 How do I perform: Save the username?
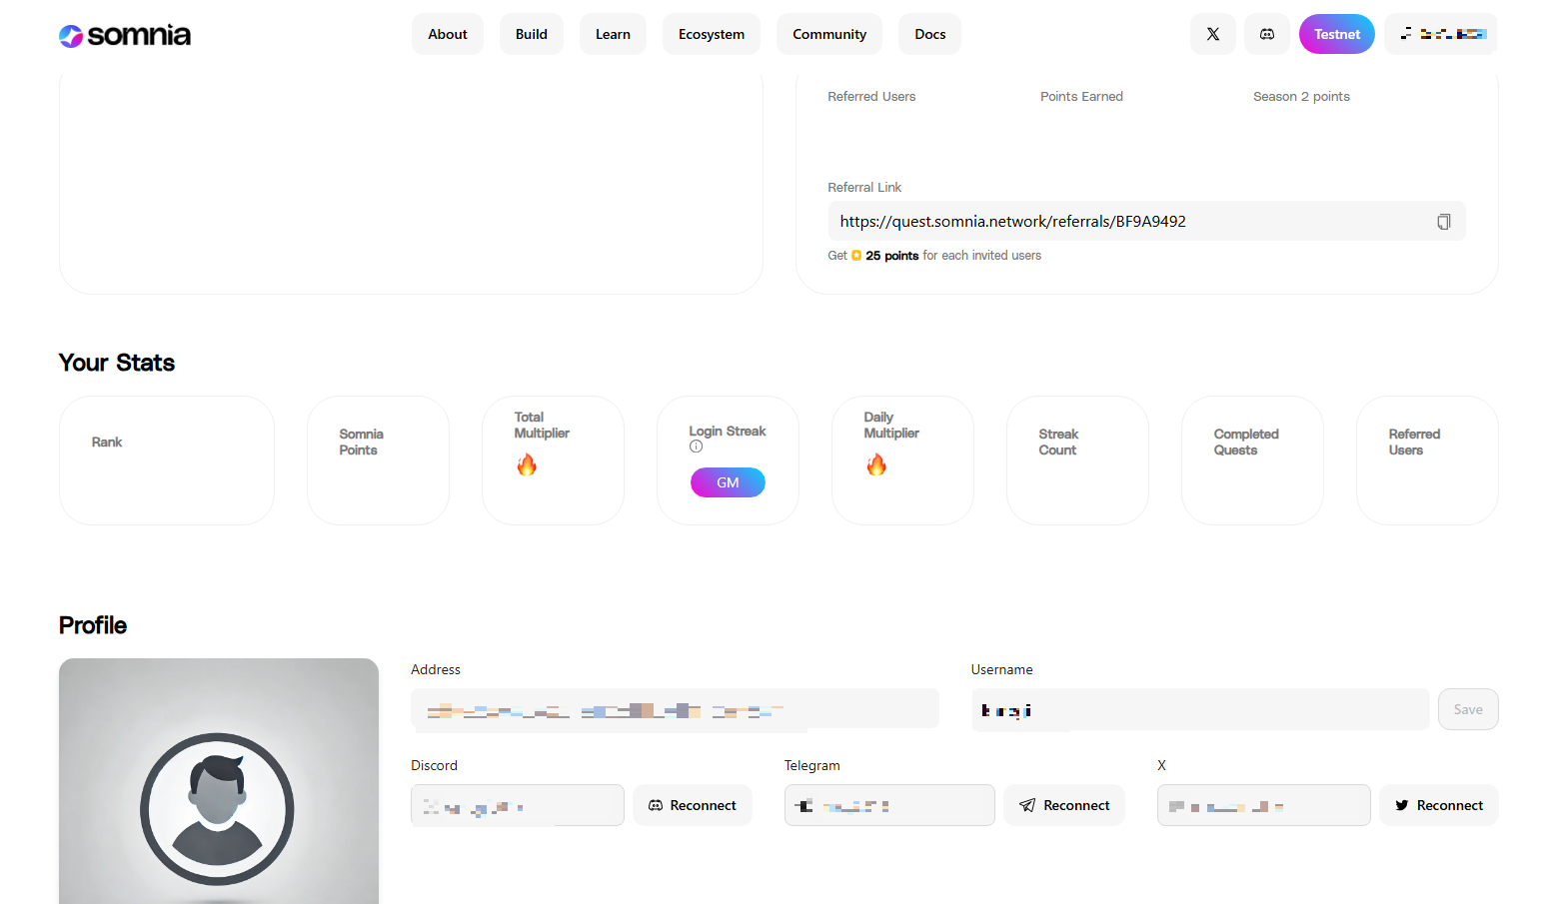click(1468, 709)
